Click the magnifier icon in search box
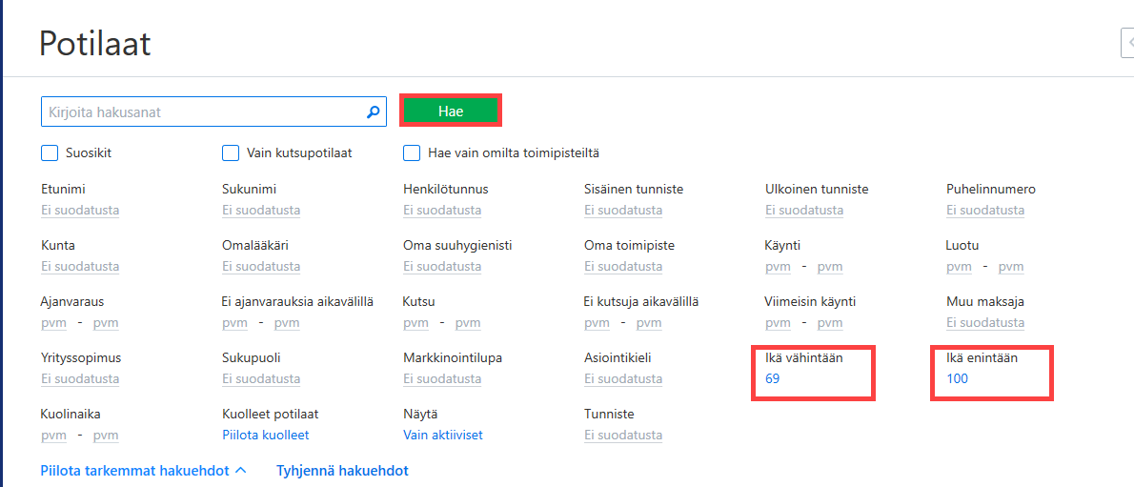Viewport: 1134px width, 487px height. point(374,112)
